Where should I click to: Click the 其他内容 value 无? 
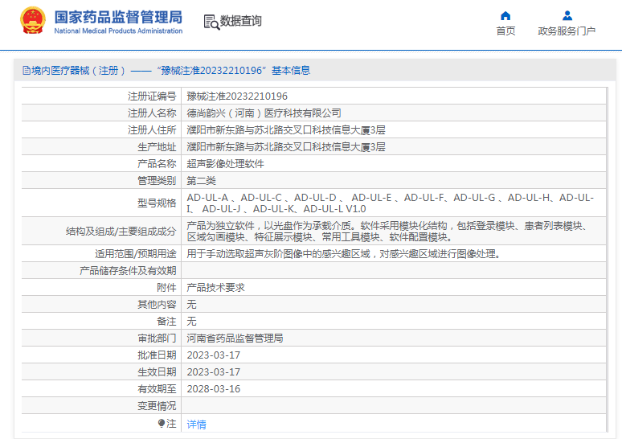[x=191, y=305]
